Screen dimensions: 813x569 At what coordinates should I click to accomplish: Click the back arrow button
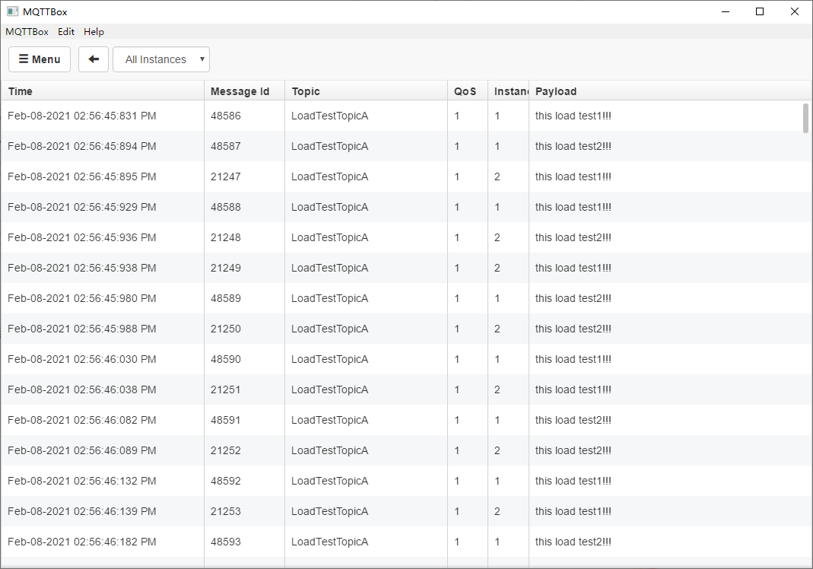coord(94,59)
